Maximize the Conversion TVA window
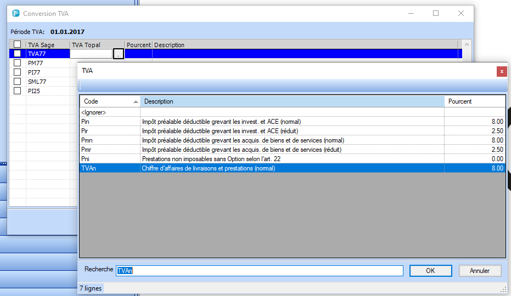511x296 pixels. pos(436,14)
